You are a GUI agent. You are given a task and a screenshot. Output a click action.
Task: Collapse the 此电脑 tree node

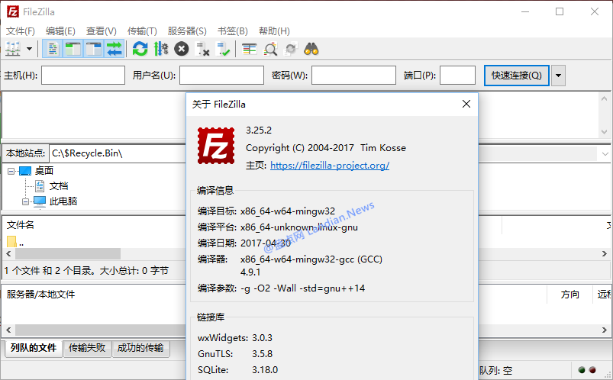point(25,201)
